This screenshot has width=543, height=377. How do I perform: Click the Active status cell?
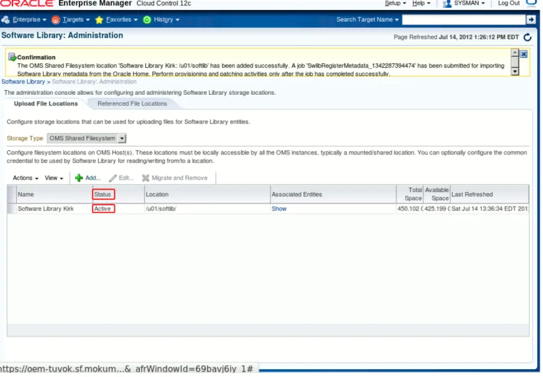103,209
